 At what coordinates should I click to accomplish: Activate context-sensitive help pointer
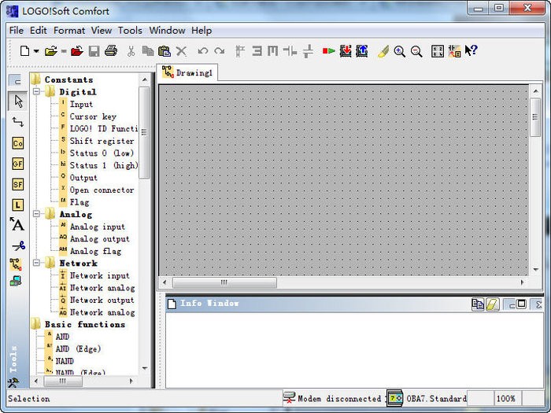471,51
